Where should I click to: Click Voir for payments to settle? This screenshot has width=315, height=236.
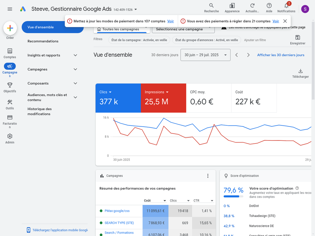[x=276, y=21]
